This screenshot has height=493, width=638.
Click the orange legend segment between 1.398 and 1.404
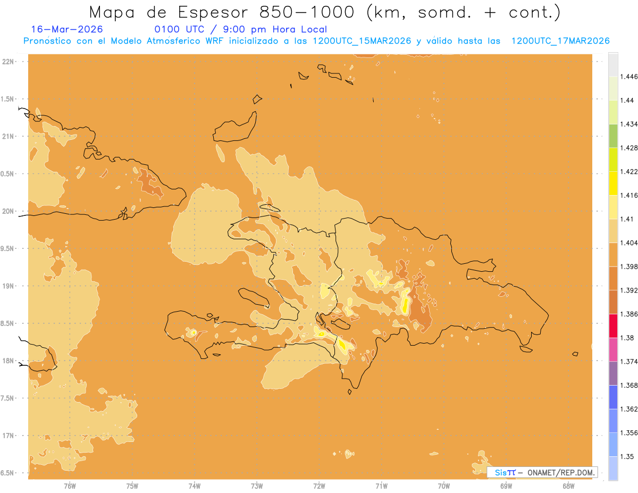613,255
